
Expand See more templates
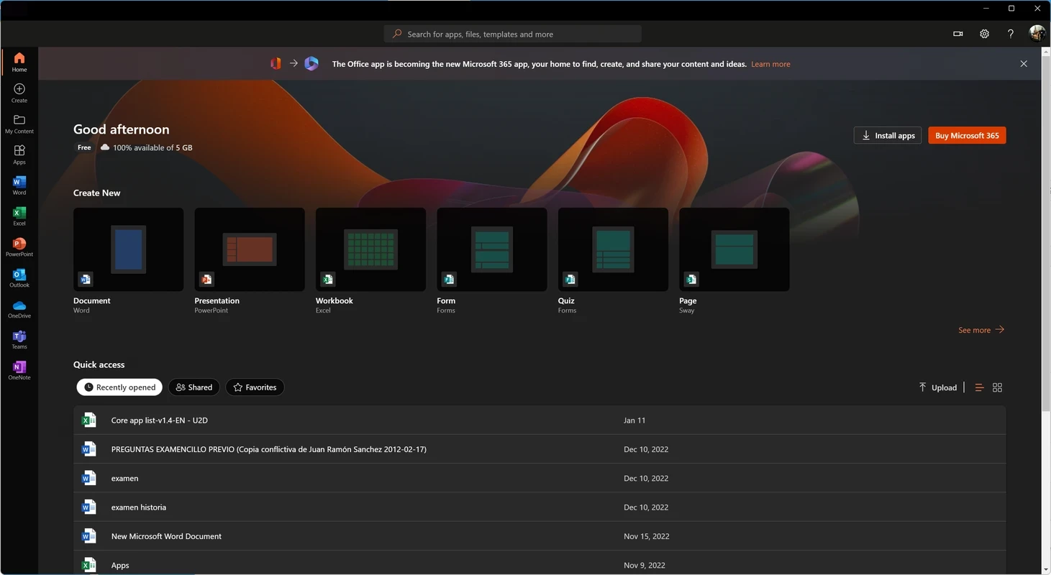click(981, 330)
